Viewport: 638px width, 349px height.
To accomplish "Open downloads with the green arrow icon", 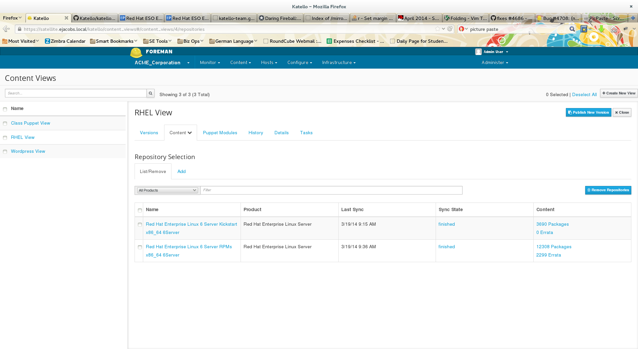I will [x=601, y=29].
